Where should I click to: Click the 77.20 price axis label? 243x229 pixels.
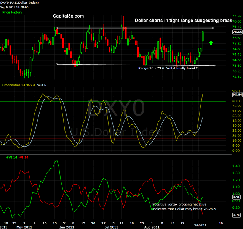(x=237, y=16)
